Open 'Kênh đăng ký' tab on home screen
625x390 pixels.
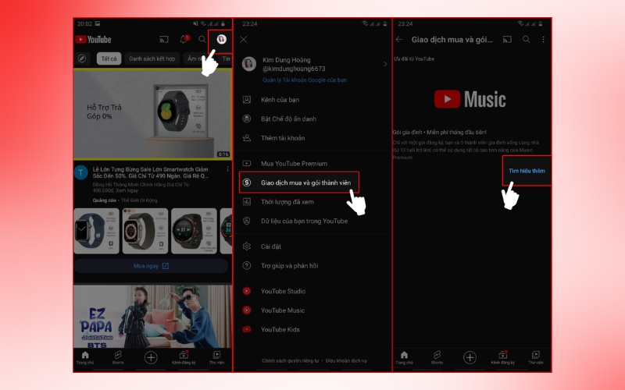click(184, 358)
